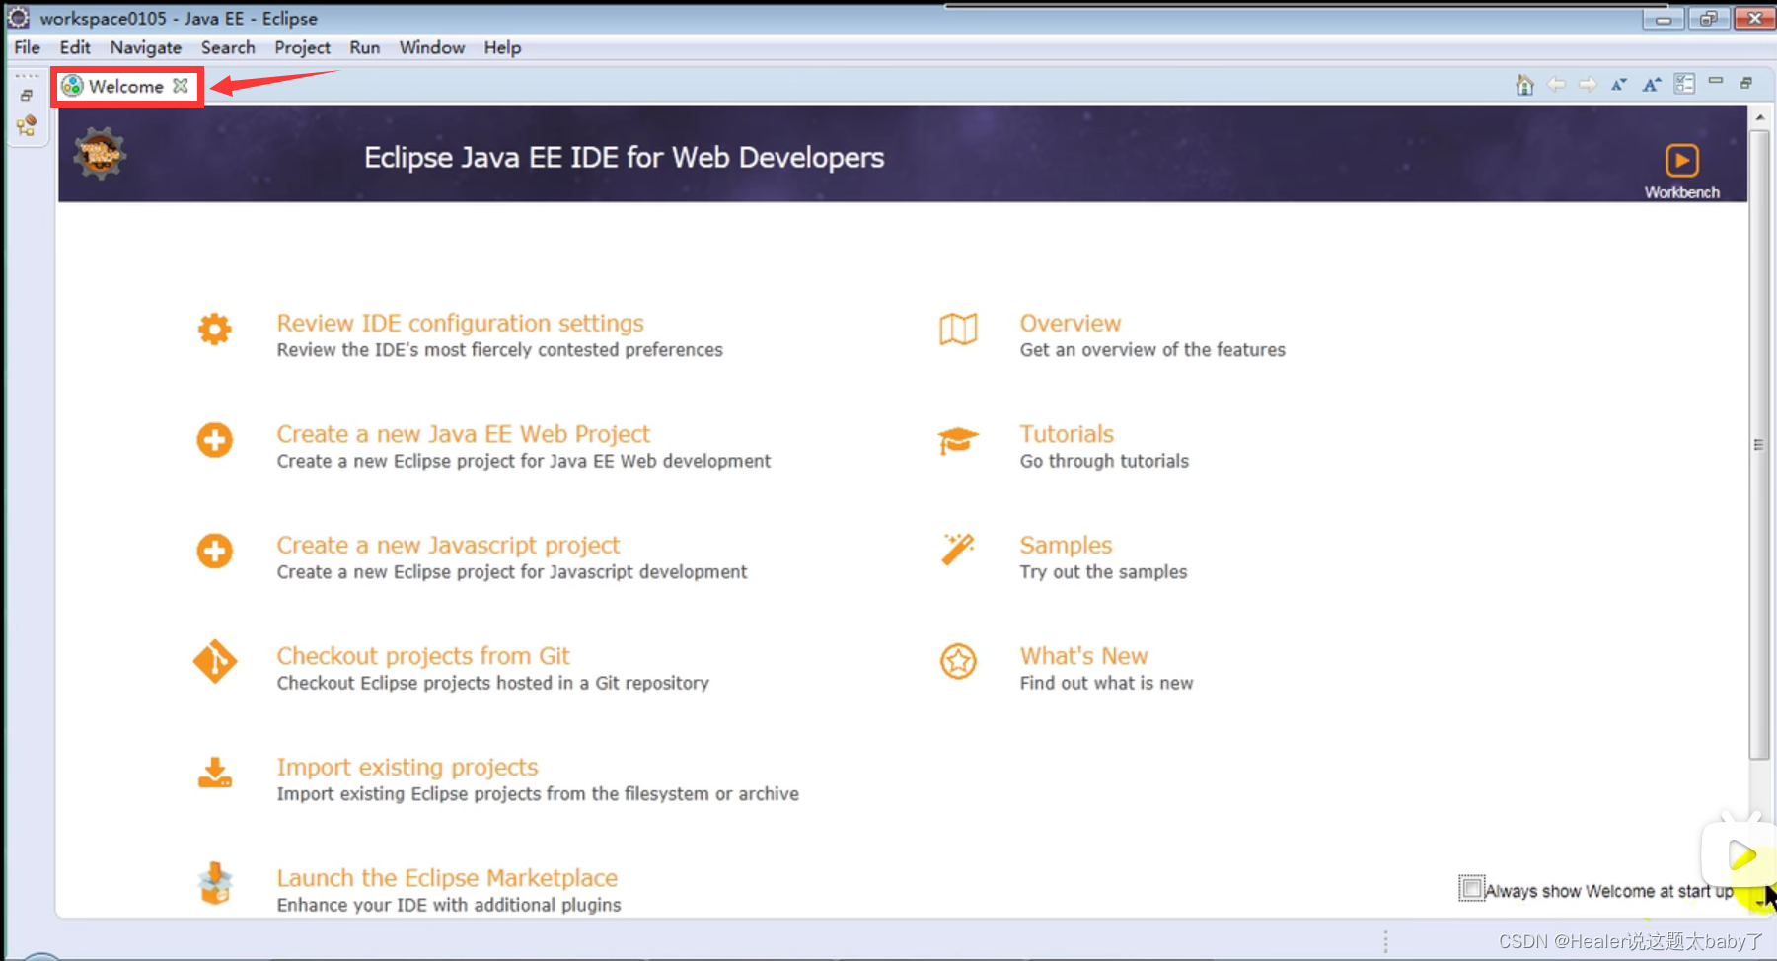This screenshot has height=961, width=1777.
Task: Open the What's New link
Action: (1083, 655)
